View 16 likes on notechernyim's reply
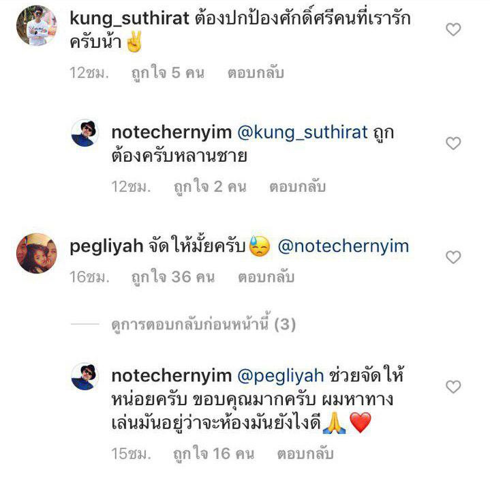This screenshot has height=483, width=490. coord(214,454)
